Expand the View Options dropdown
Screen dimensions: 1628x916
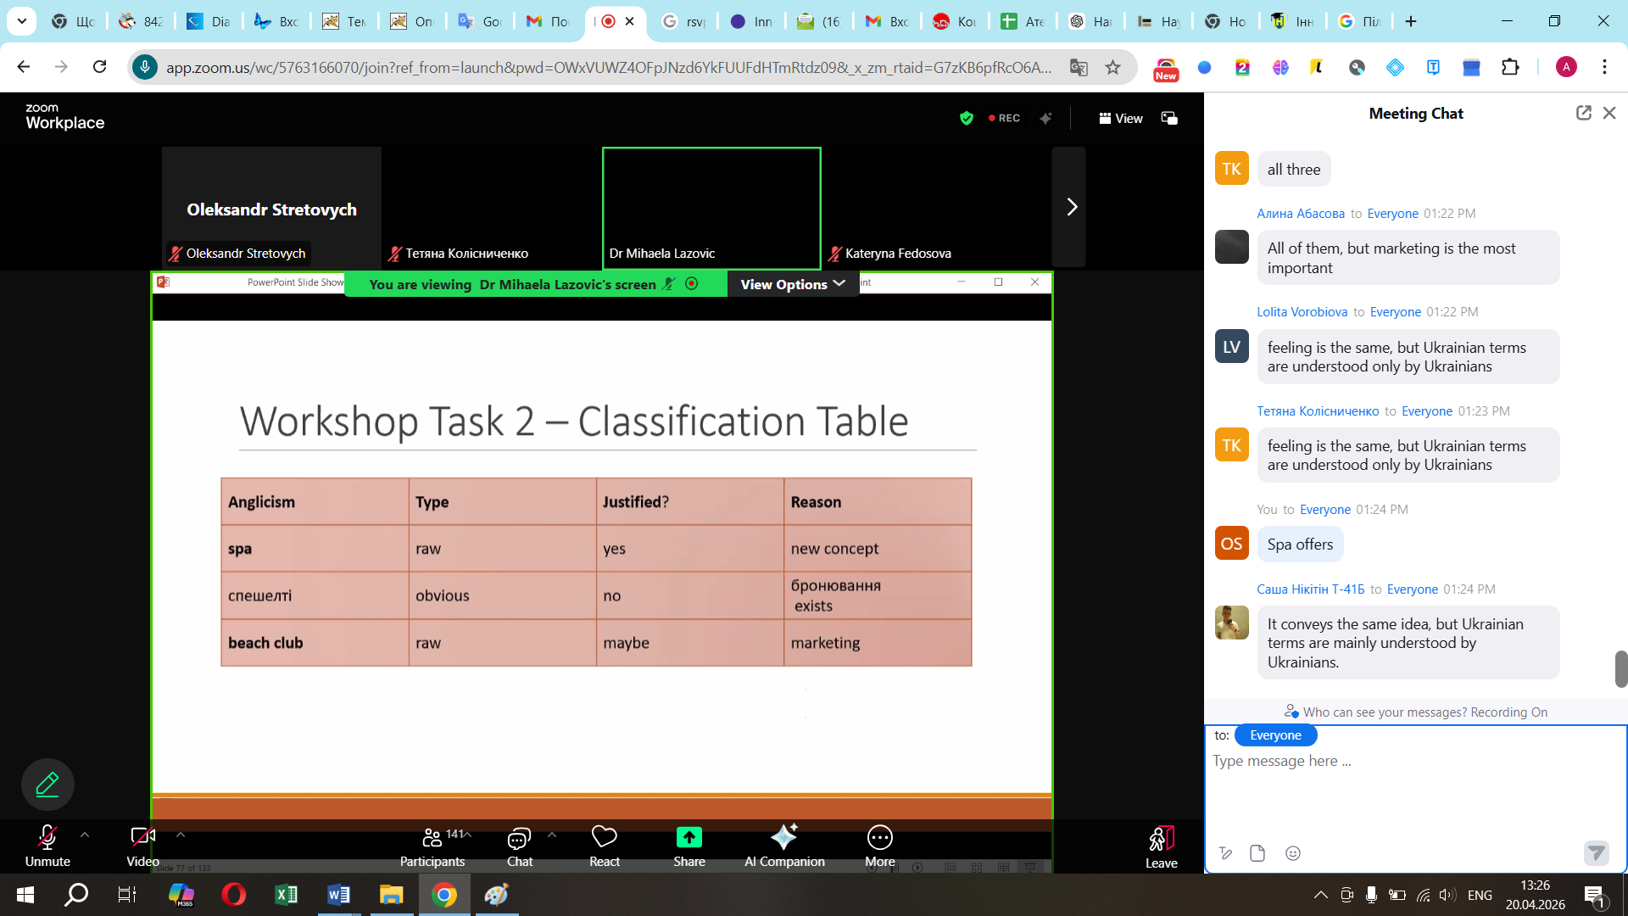point(792,284)
